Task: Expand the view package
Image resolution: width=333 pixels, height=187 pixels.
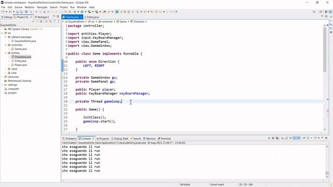Action: click(6, 73)
